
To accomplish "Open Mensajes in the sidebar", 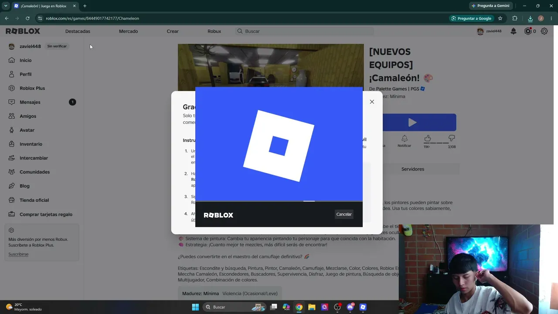I will coord(30,102).
